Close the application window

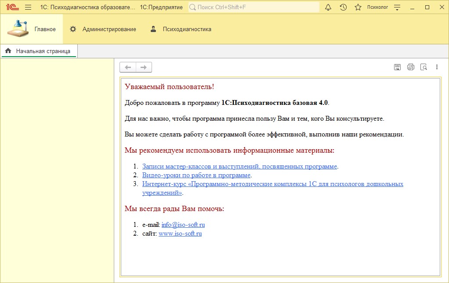442,7
